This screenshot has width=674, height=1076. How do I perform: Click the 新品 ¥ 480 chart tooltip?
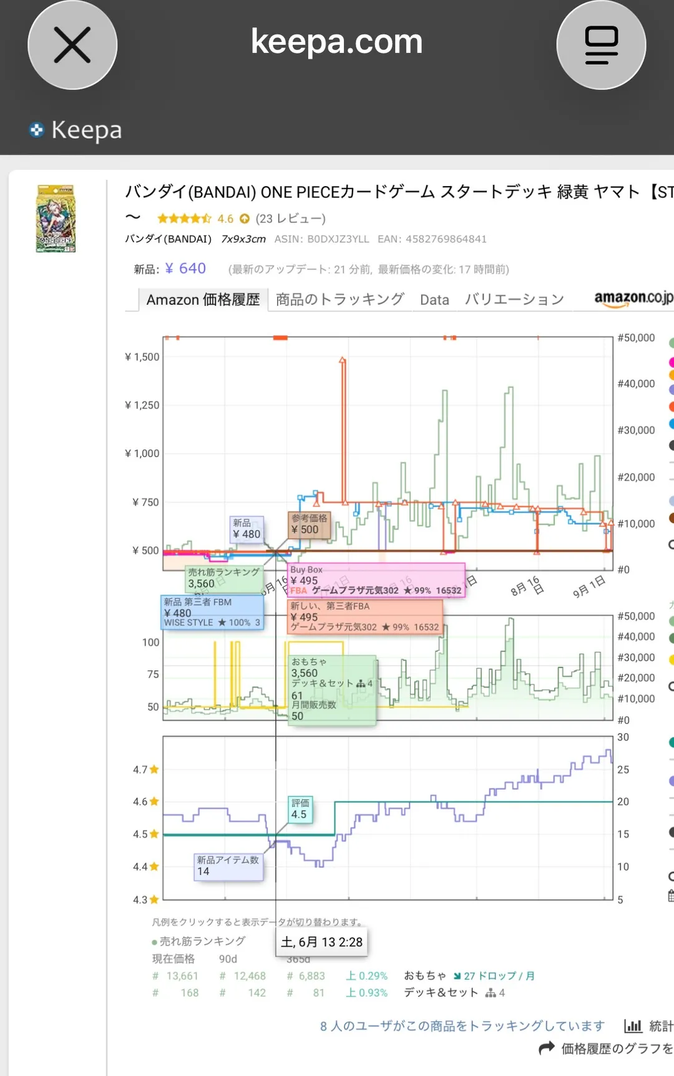pyautogui.click(x=247, y=529)
